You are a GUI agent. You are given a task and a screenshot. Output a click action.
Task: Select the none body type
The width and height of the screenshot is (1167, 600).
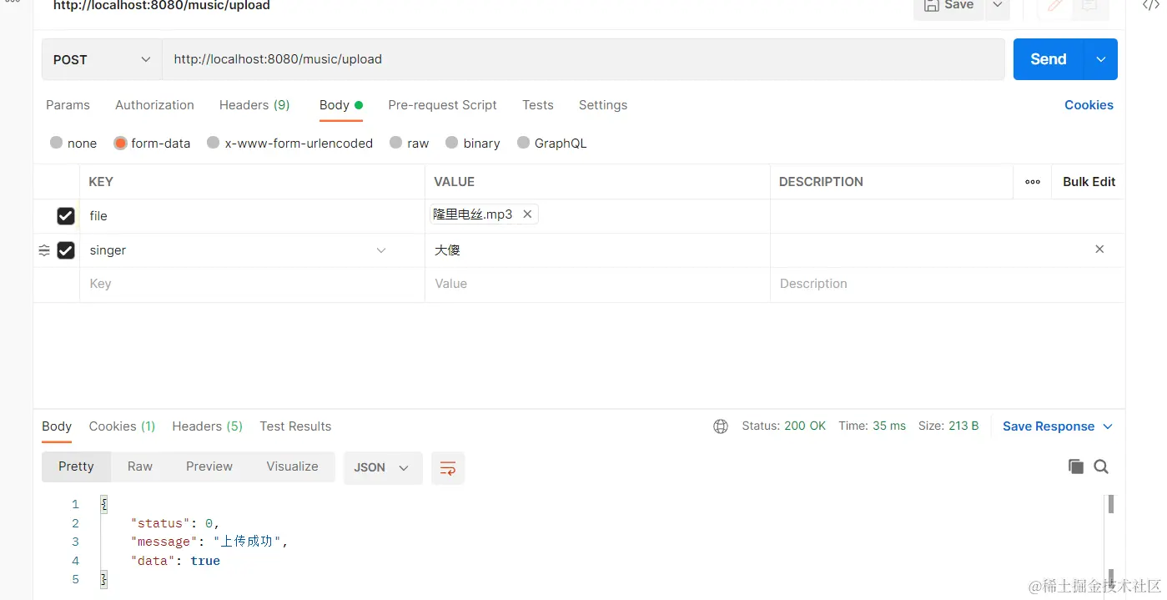(57, 143)
